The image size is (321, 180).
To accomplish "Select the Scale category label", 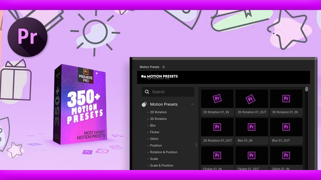I will [154, 159].
